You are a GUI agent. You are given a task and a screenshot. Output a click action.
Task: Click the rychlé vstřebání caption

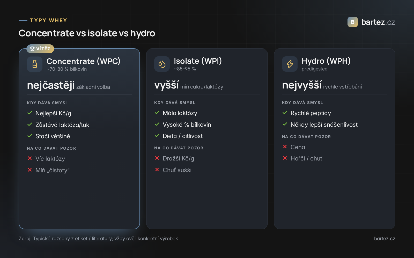342,87
